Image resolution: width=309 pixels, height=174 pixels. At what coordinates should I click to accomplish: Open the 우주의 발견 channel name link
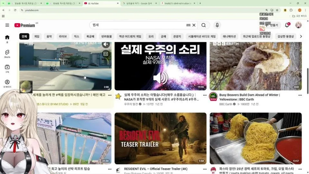pyautogui.click(x=131, y=104)
